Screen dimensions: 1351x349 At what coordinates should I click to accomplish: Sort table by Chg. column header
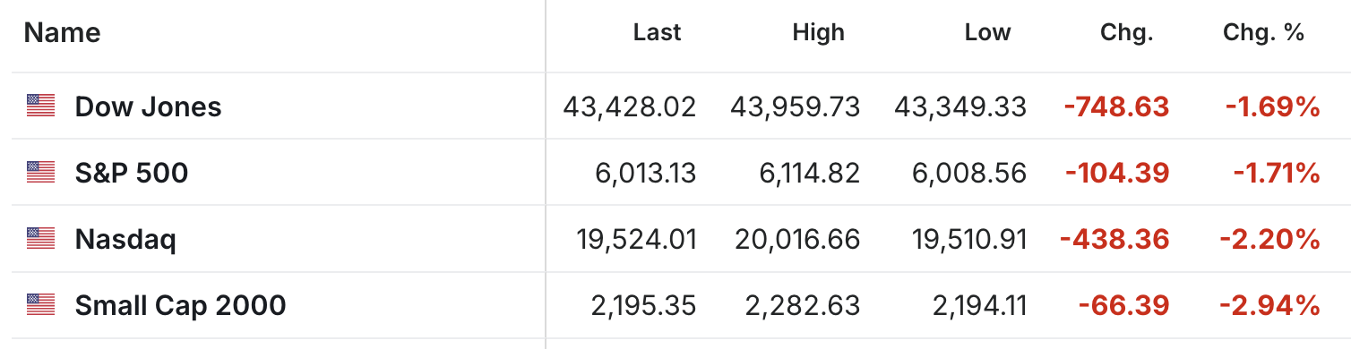point(1126,33)
